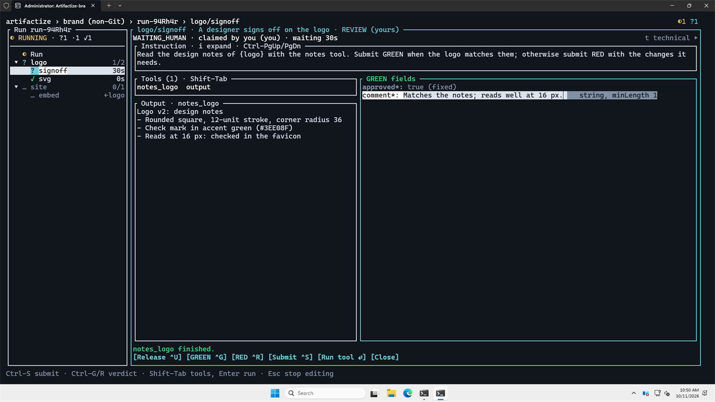Image resolution: width=715 pixels, height=402 pixels.
Task: Open a new terminal tab
Action: coord(109,6)
